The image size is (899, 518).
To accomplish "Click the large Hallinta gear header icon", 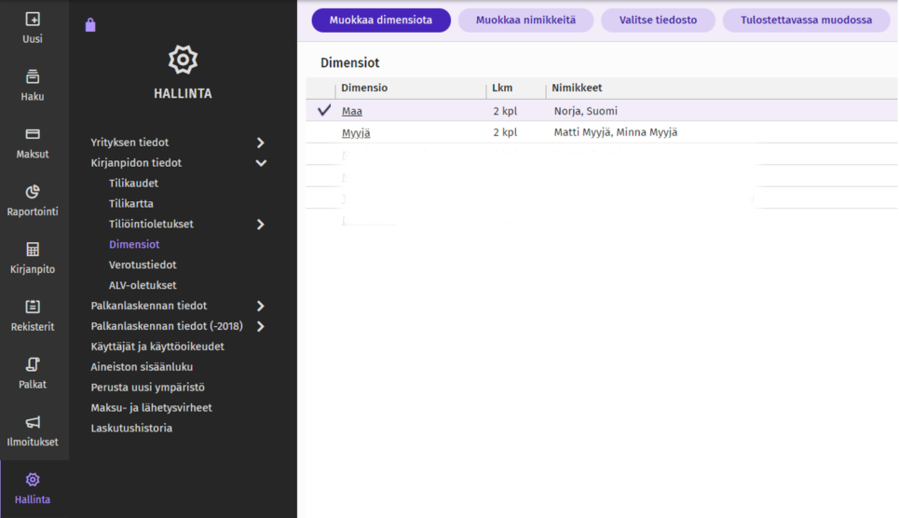I will tap(183, 60).
